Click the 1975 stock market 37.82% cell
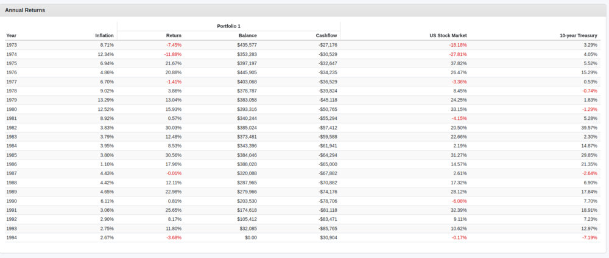 (457, 63)
